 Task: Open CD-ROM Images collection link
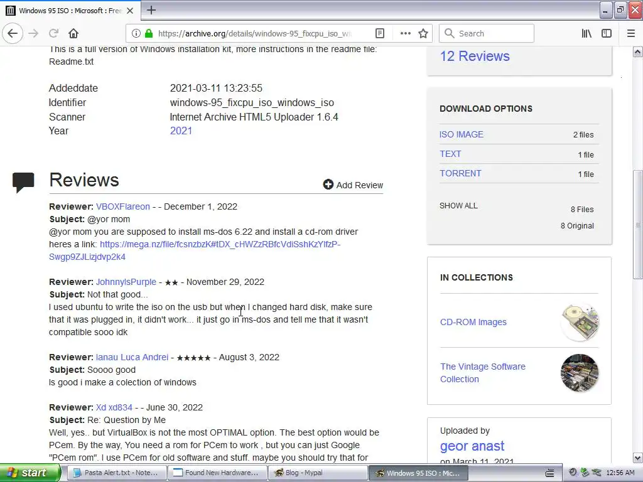(473, 322)
